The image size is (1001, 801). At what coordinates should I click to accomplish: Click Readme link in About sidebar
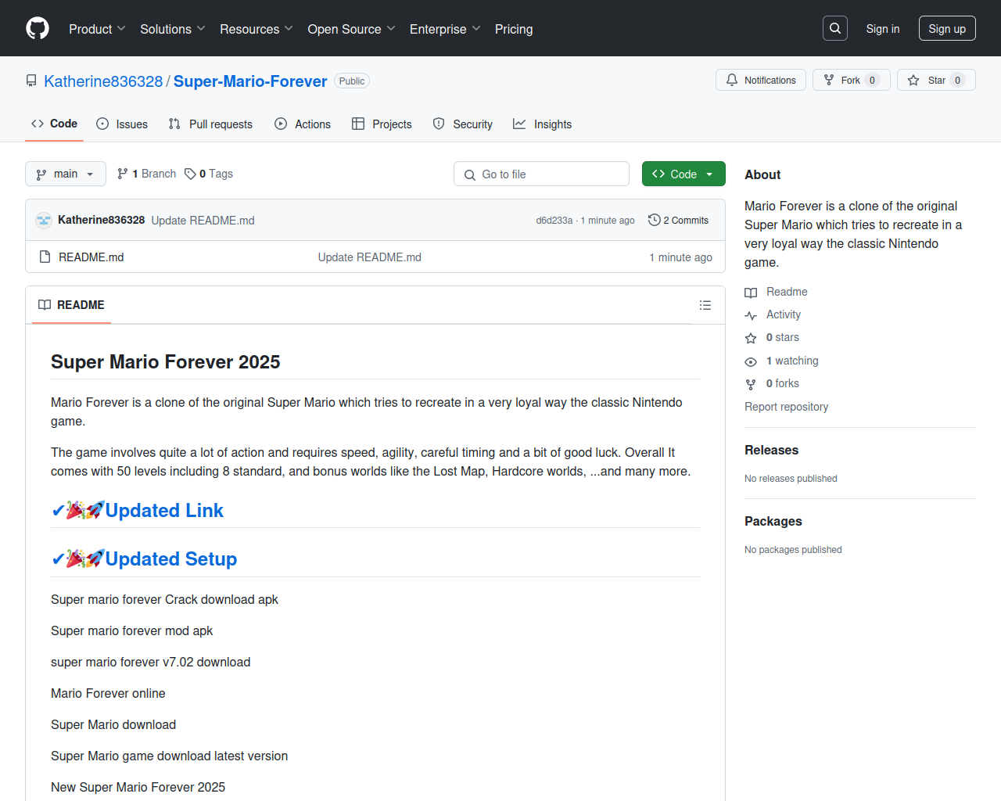pos(787,292)
